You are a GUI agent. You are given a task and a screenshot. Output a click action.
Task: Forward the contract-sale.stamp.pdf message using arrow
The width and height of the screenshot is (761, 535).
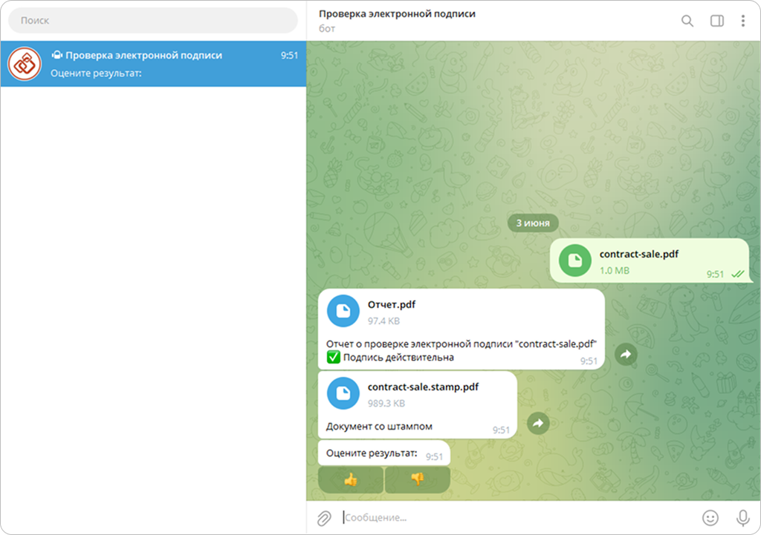(x=538, y=423)
